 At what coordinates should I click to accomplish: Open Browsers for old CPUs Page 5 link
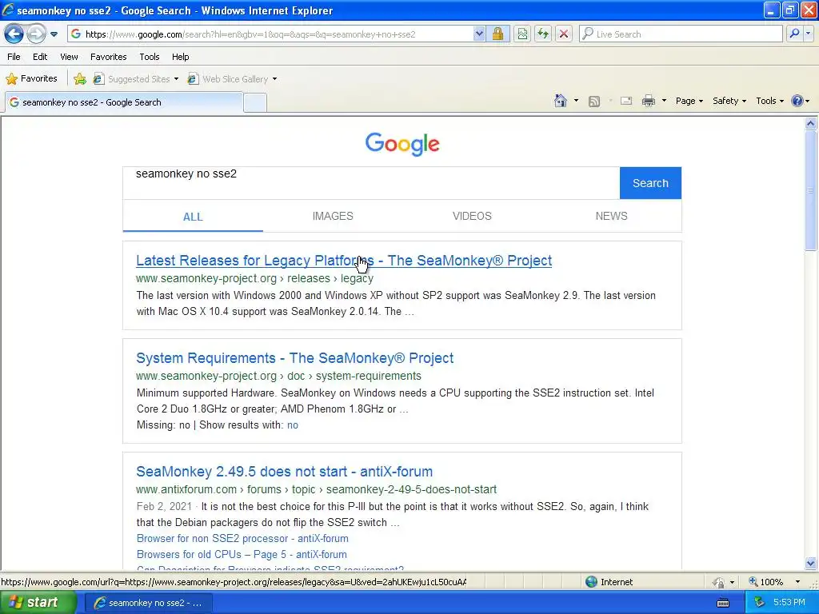[242, 555]
